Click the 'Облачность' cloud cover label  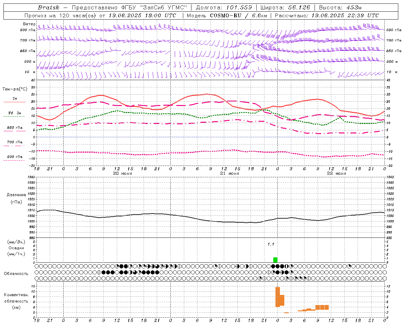(16, 274)
